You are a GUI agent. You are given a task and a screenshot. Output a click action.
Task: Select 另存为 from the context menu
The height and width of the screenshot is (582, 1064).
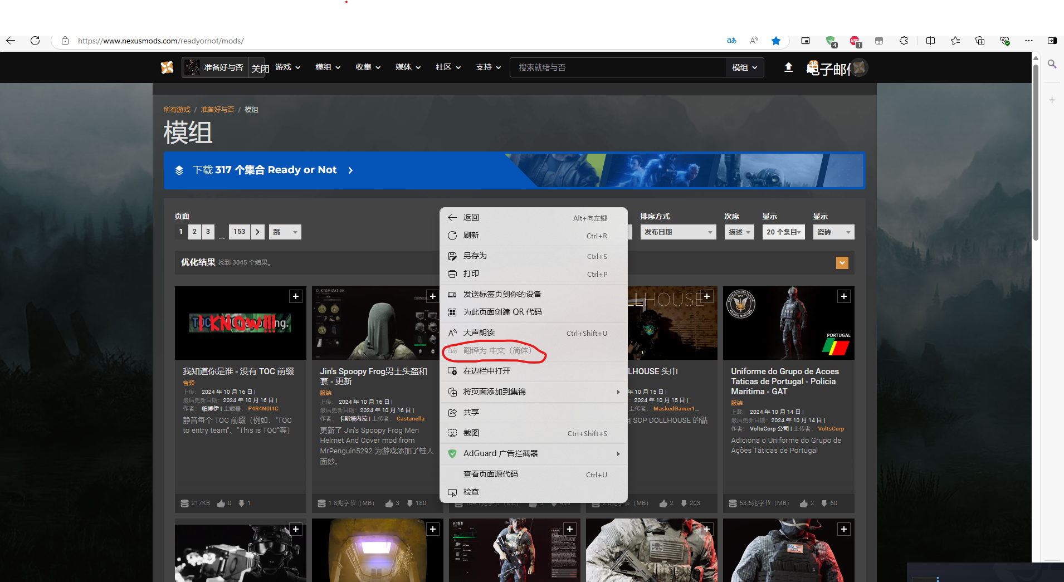[x=534, y=256]
